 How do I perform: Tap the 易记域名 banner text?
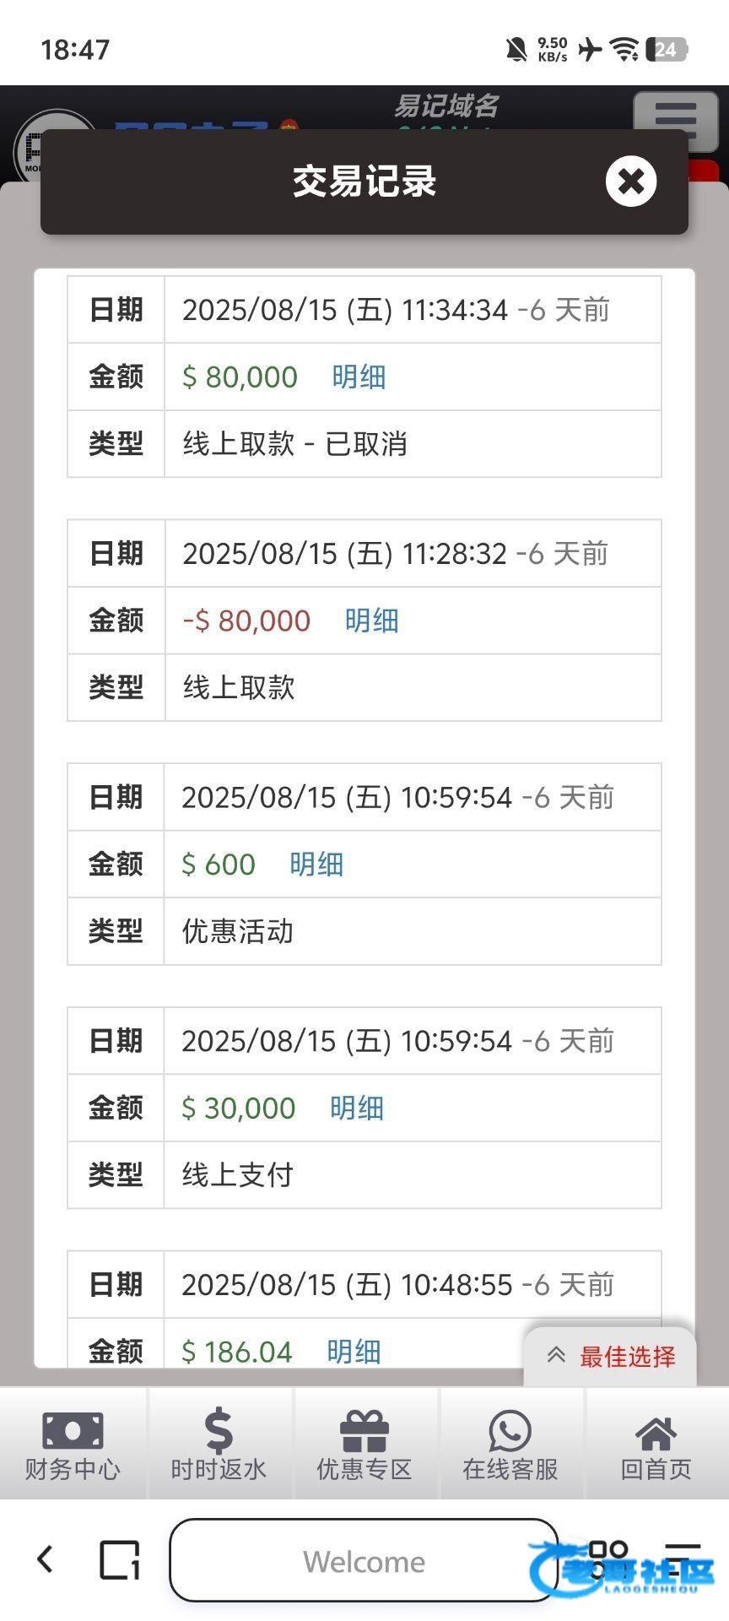point(446,106)
